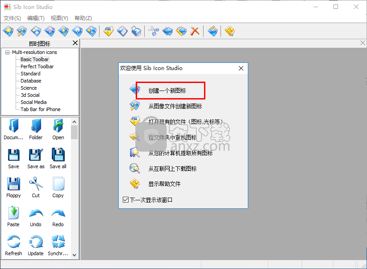
Task: Click the icon library scrollbar thumb
Action: (x=75, y=132)
